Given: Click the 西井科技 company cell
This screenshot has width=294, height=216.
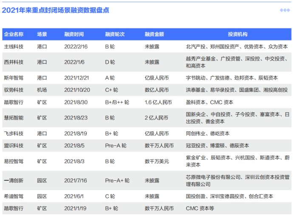Looking at the screenshot, I should pyautogui.click(x=14, y=62).
